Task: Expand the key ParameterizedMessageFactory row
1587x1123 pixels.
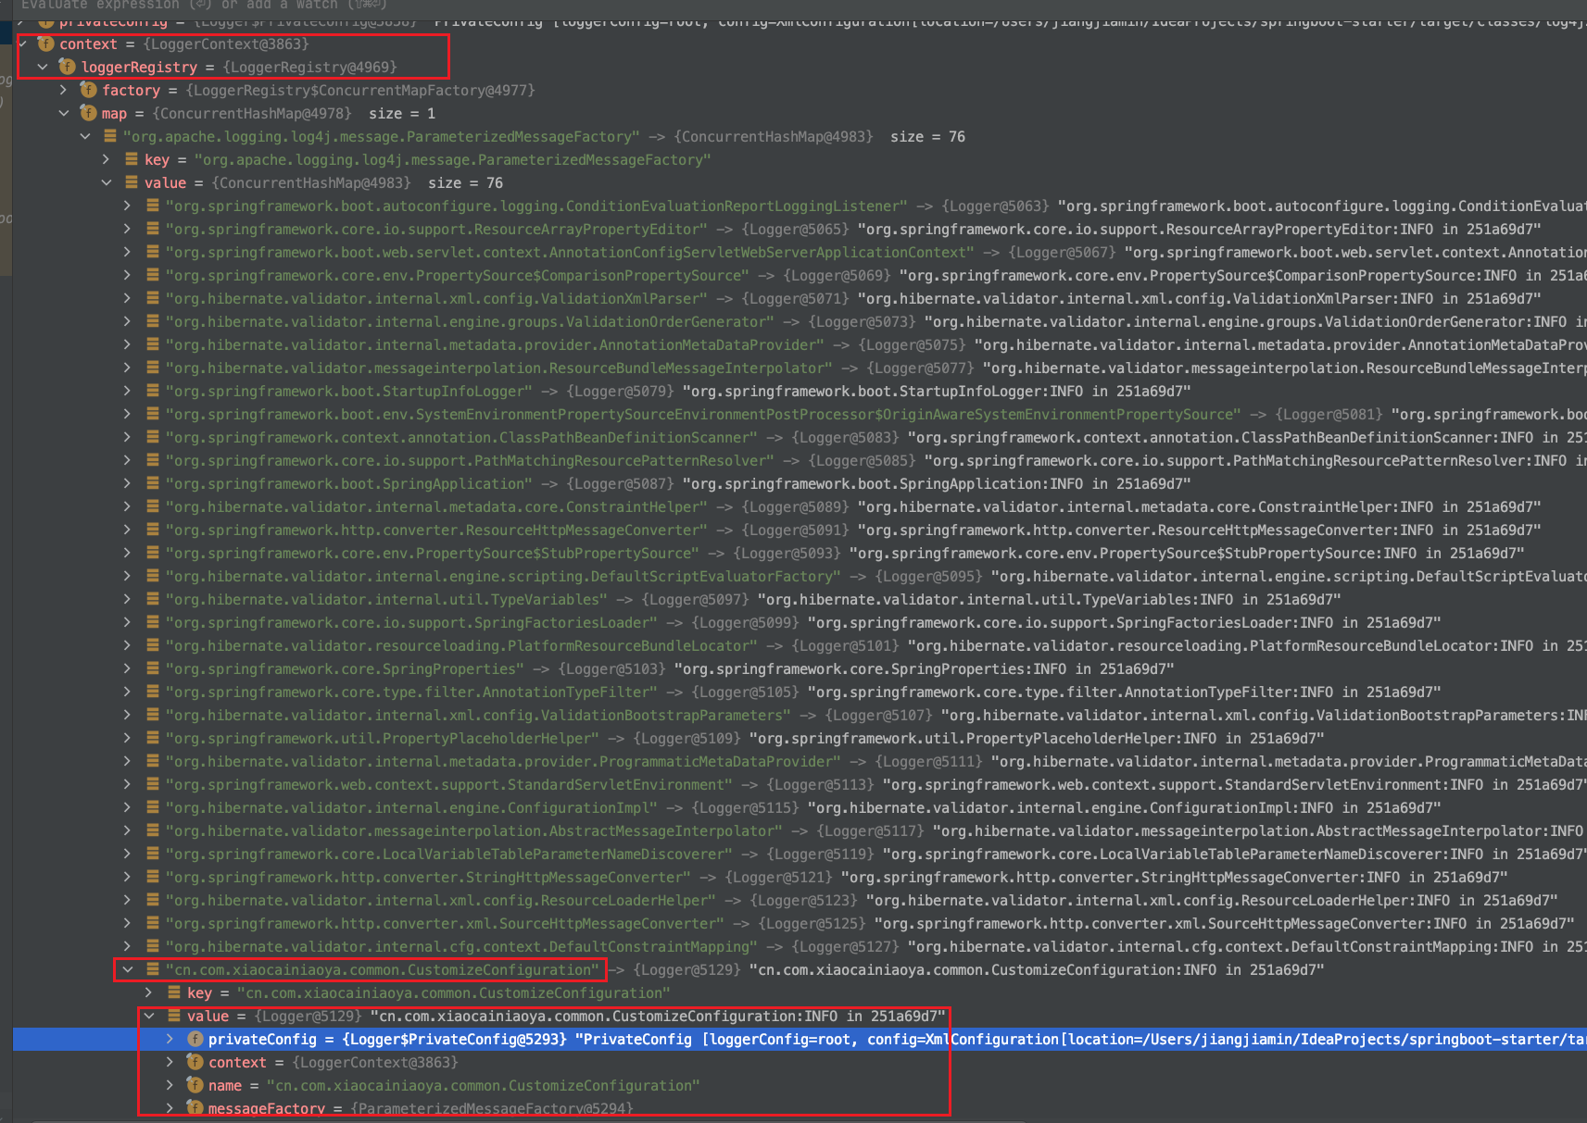Action: pos(106,159)
